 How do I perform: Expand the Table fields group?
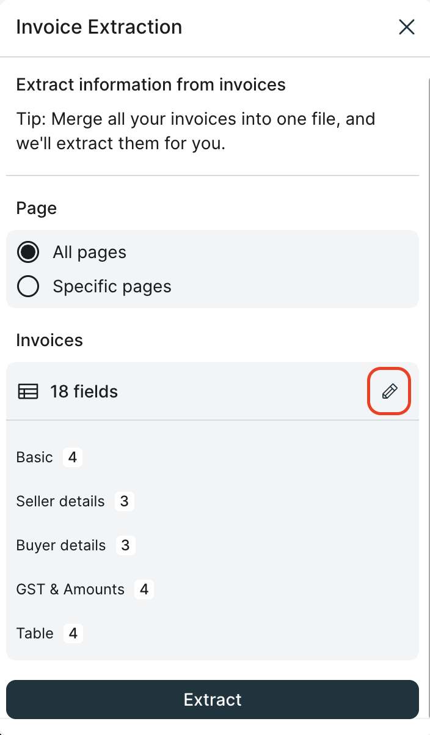(x=35, y=633)
